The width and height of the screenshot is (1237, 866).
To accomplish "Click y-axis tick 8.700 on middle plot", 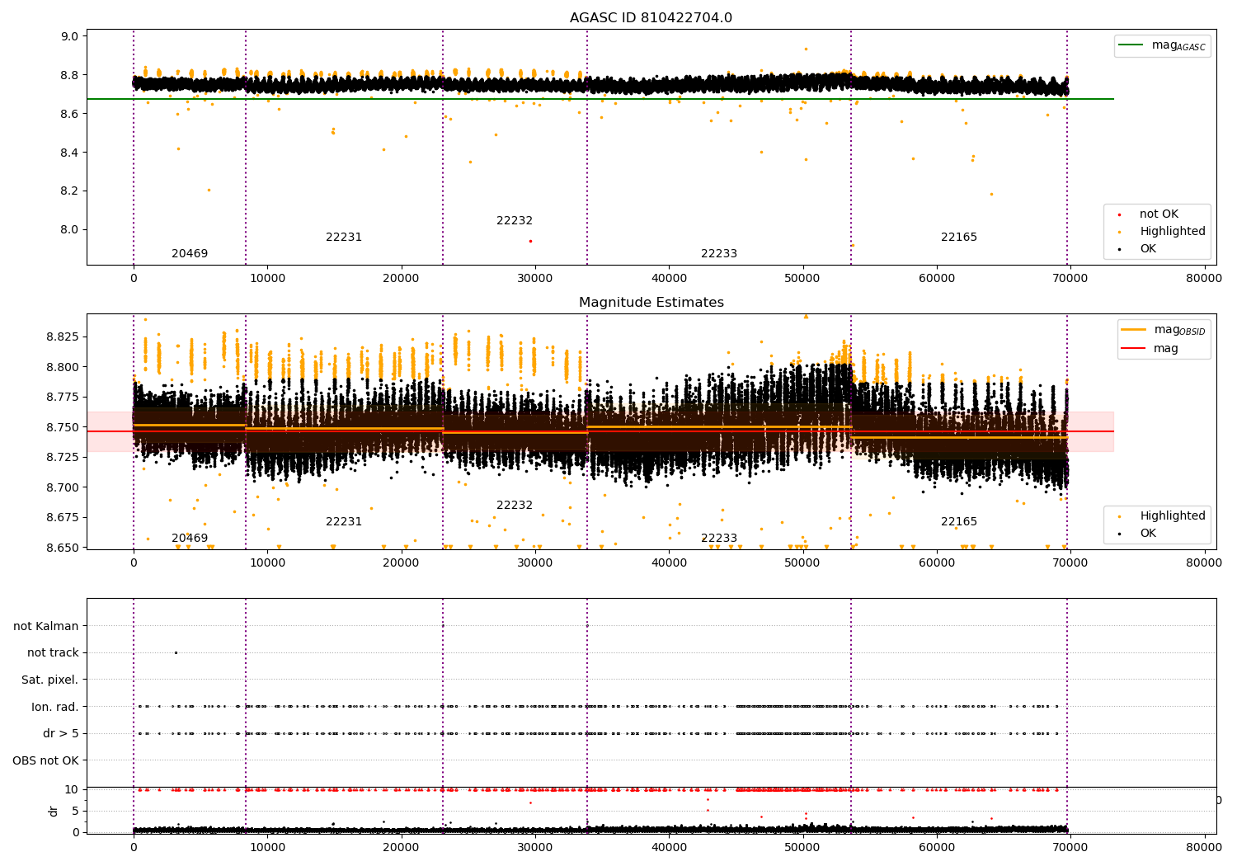I will pyautogui.click(x=63, y=487).
